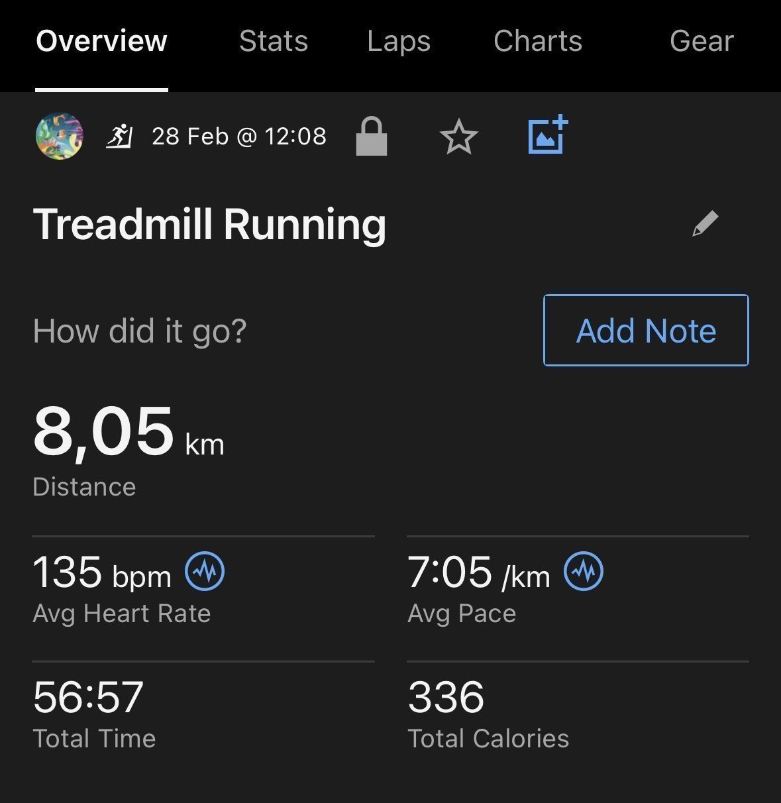The image size is (781, 803).
Task: Open the Charts tab
Action: (538, 41)
